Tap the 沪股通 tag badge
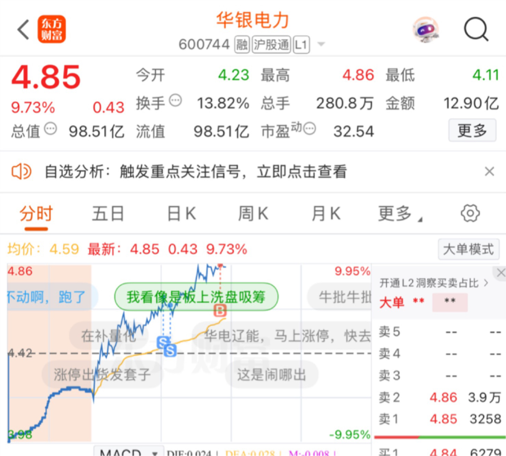This screenshot has height=456, width=506. tap(271, 44)
